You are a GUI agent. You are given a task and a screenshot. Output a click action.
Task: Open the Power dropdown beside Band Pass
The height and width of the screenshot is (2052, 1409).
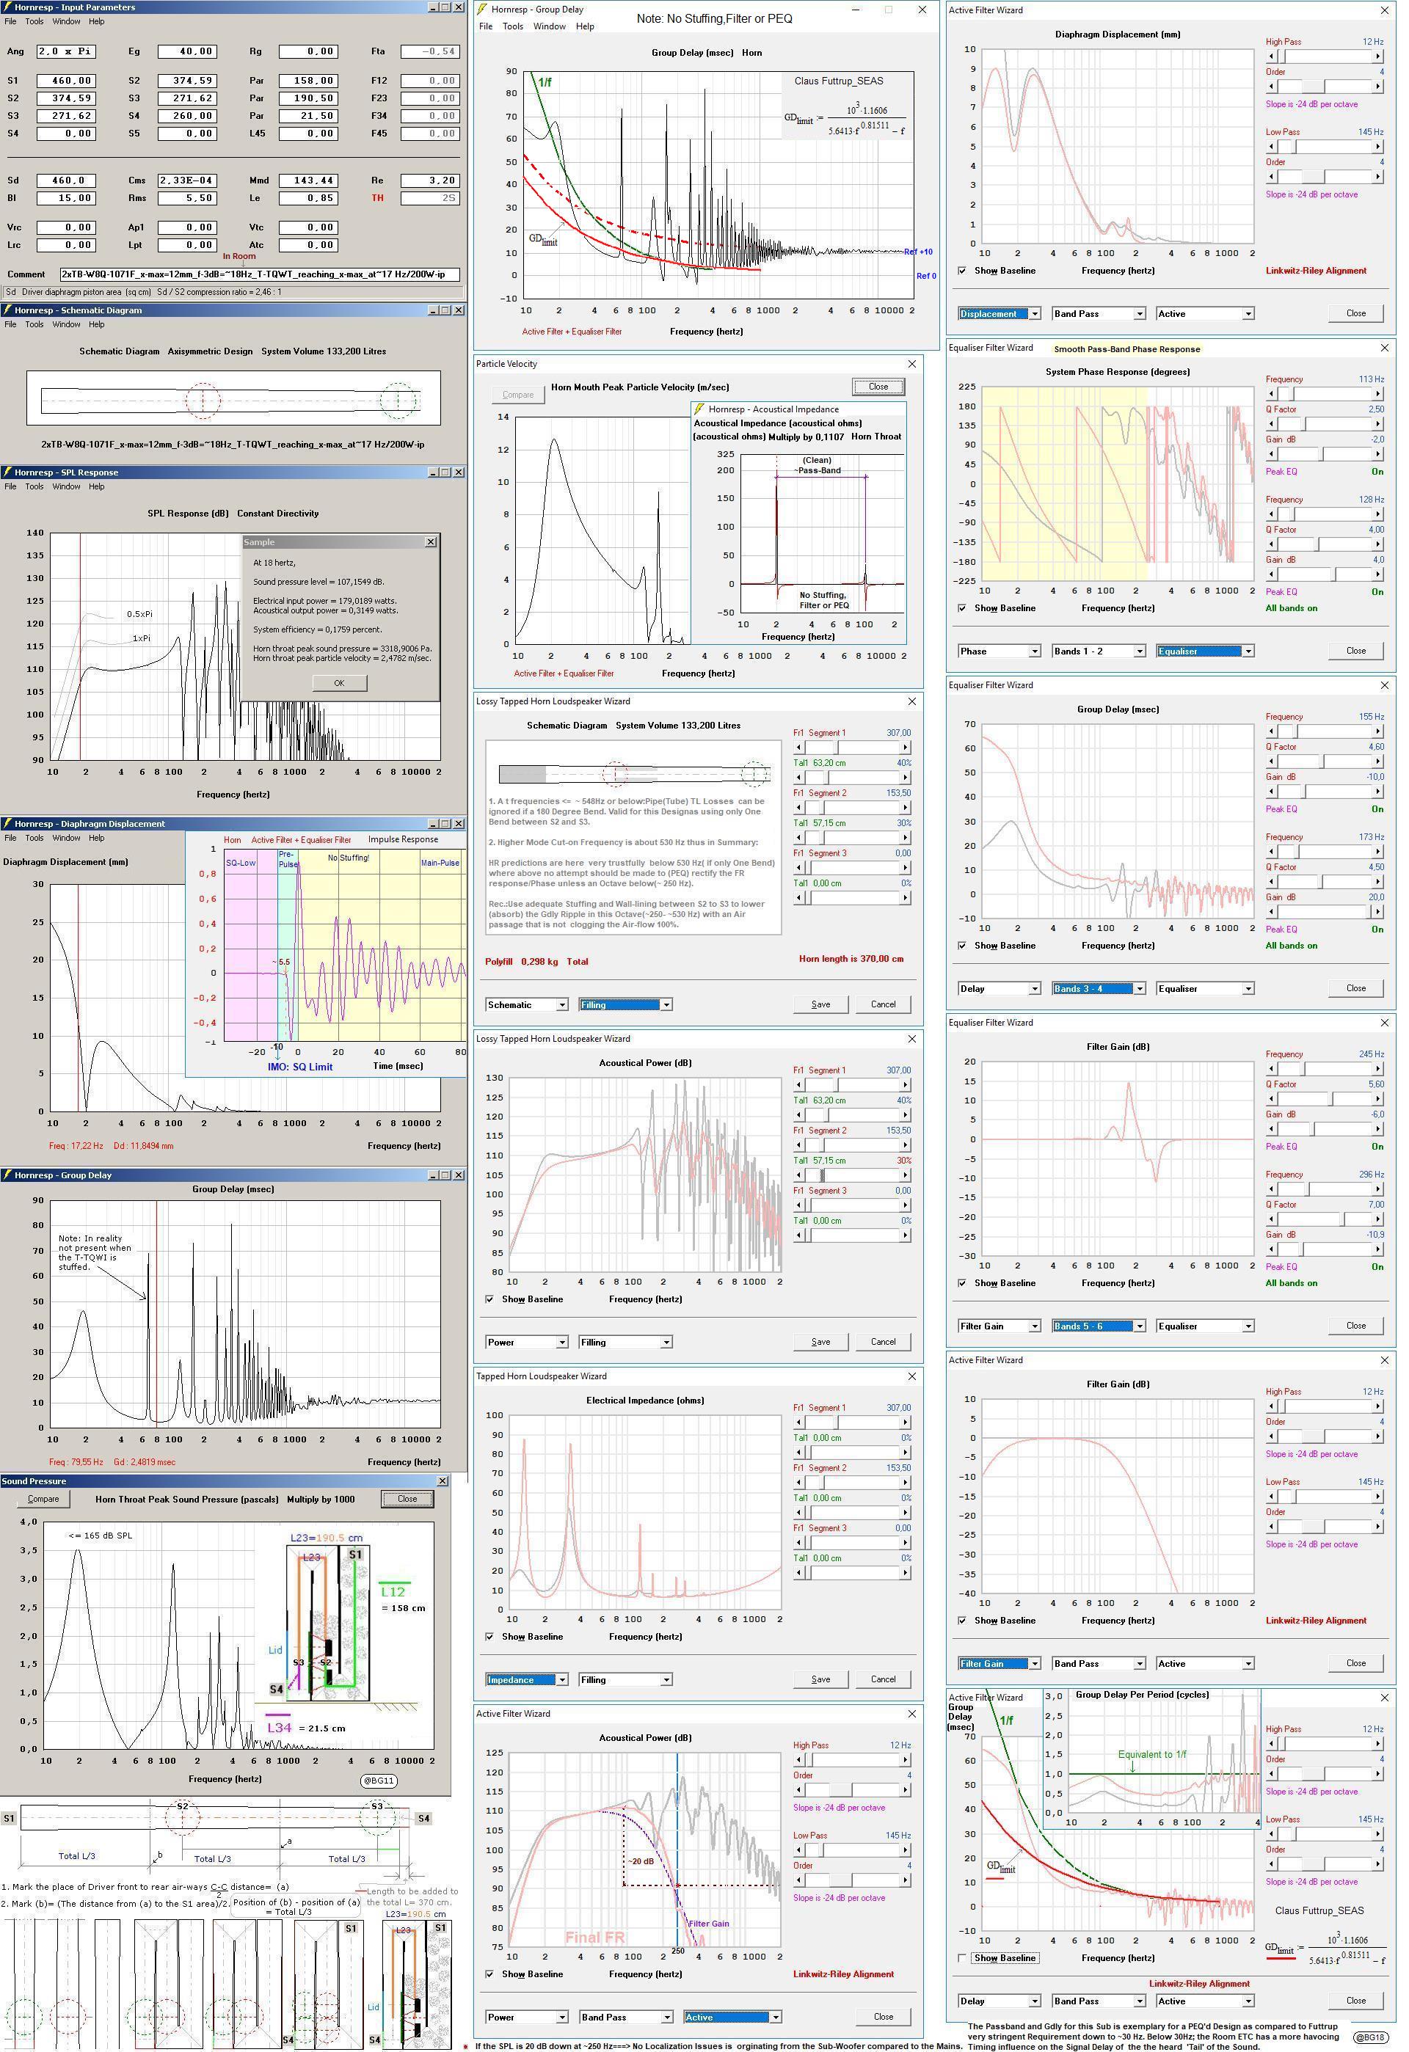point(526,2017)
